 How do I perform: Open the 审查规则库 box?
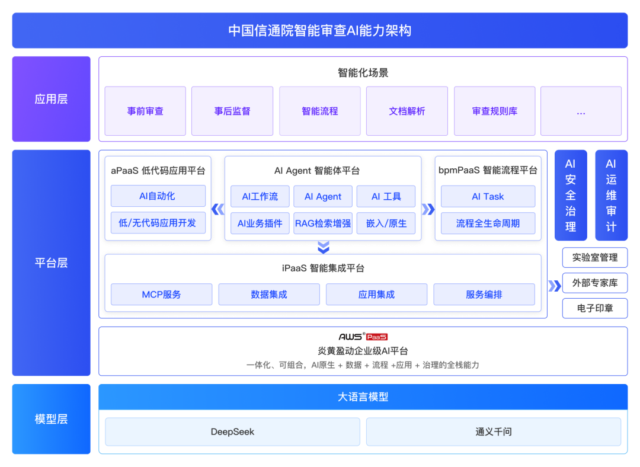point(494,111)
